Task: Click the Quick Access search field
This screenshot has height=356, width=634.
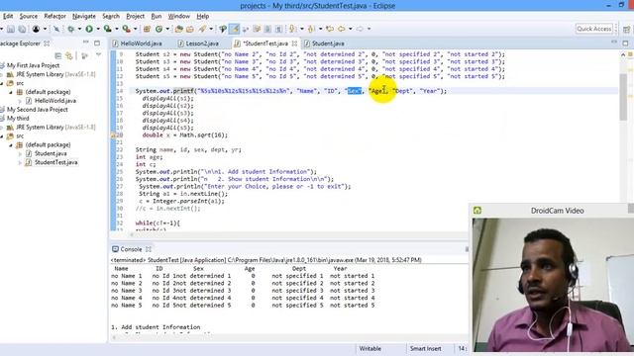Action: click(x=594, y=29)
